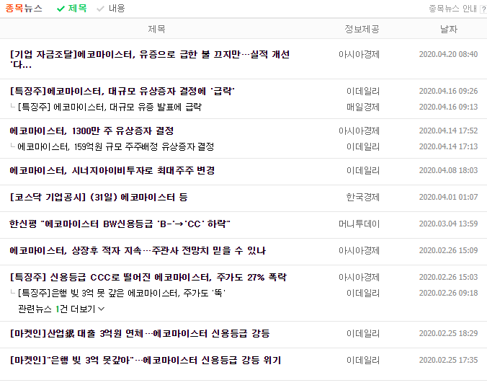Select date 2020.04.16 09:26
The width and height of the screenshot is (487, 388).
(449, 91)
